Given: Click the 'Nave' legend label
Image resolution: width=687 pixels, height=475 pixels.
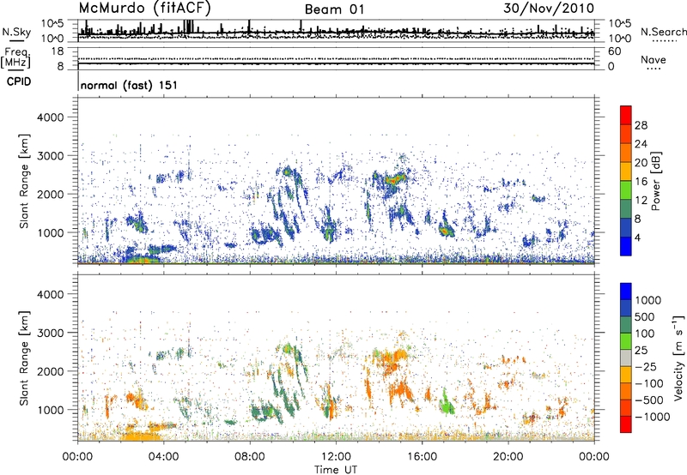Looking at the screenshot, I should [654, 60].
